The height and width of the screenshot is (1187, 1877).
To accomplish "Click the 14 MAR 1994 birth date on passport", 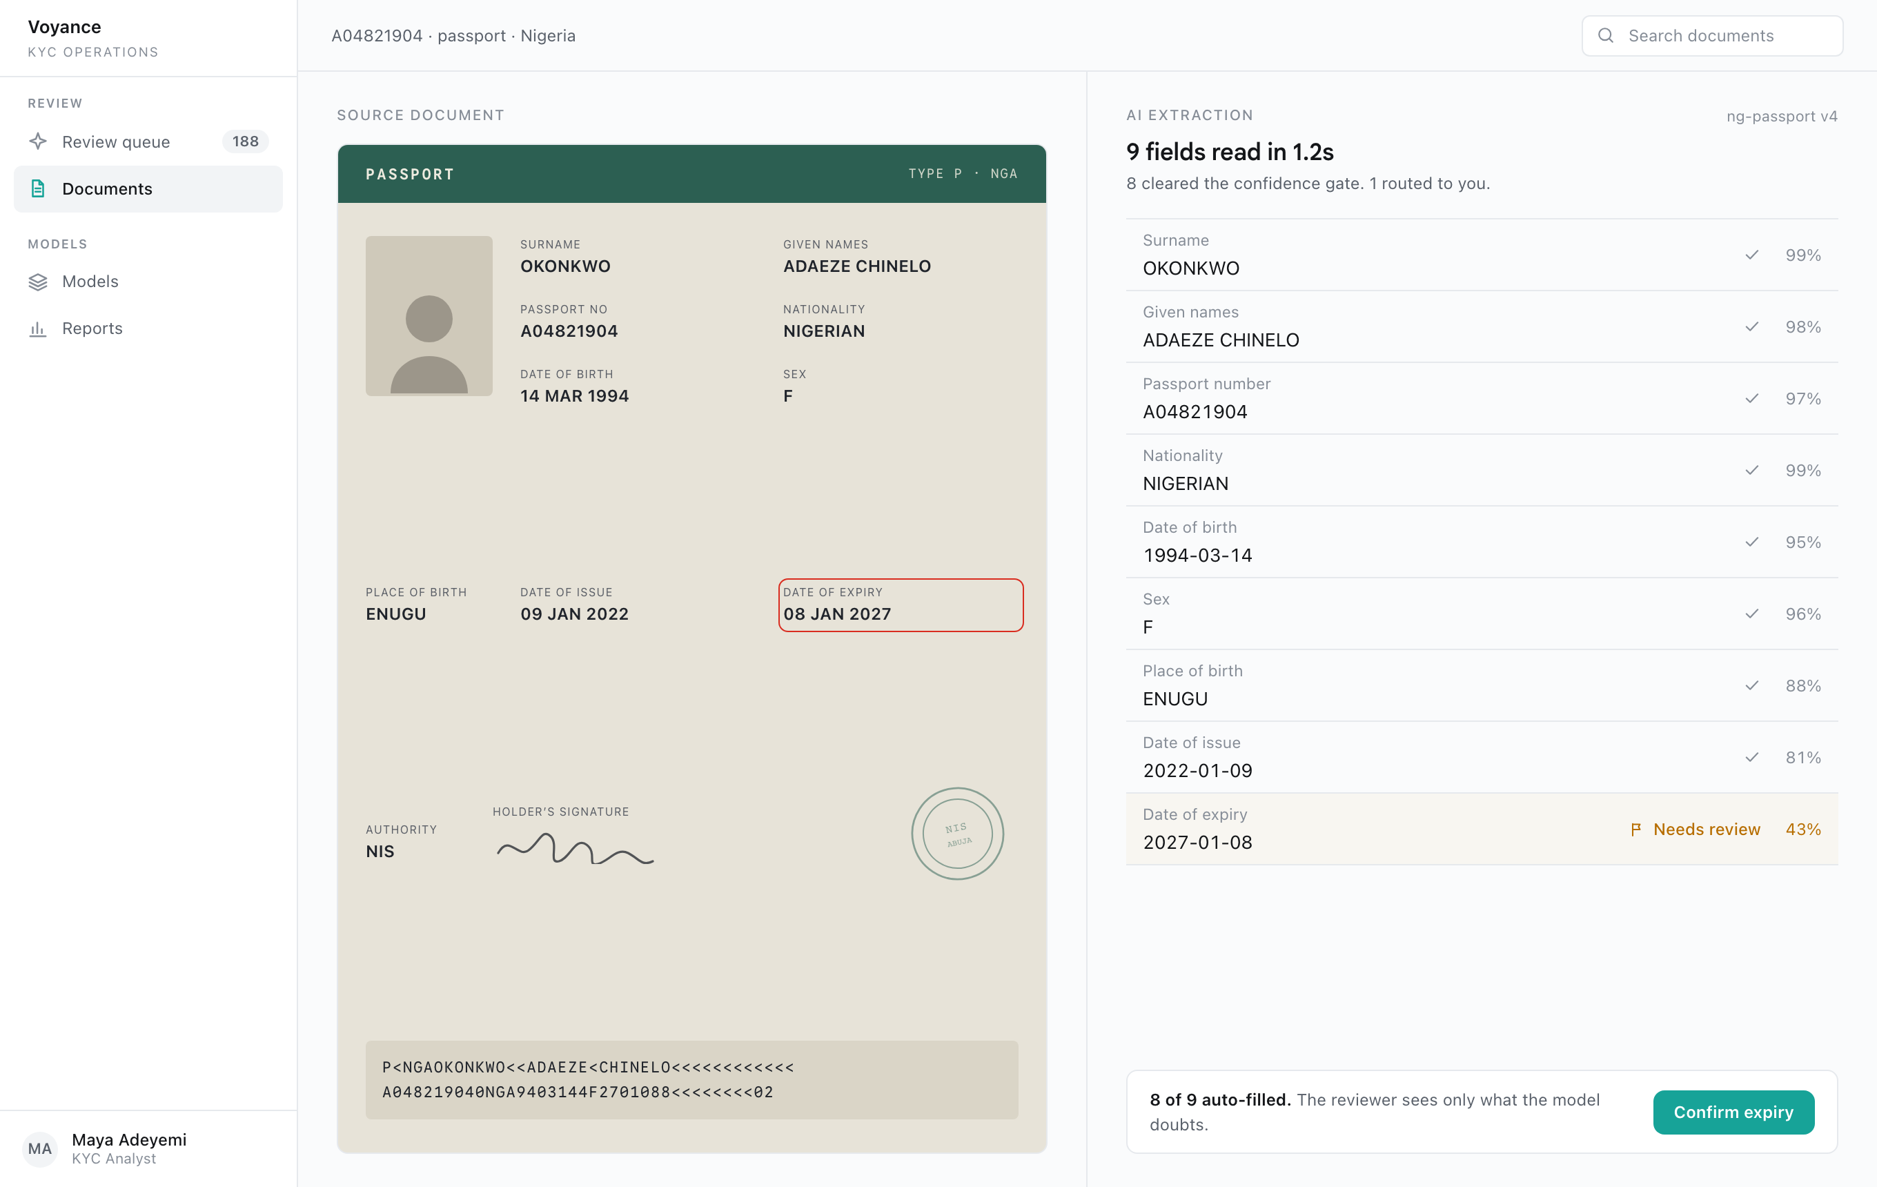I will point(574,396).
